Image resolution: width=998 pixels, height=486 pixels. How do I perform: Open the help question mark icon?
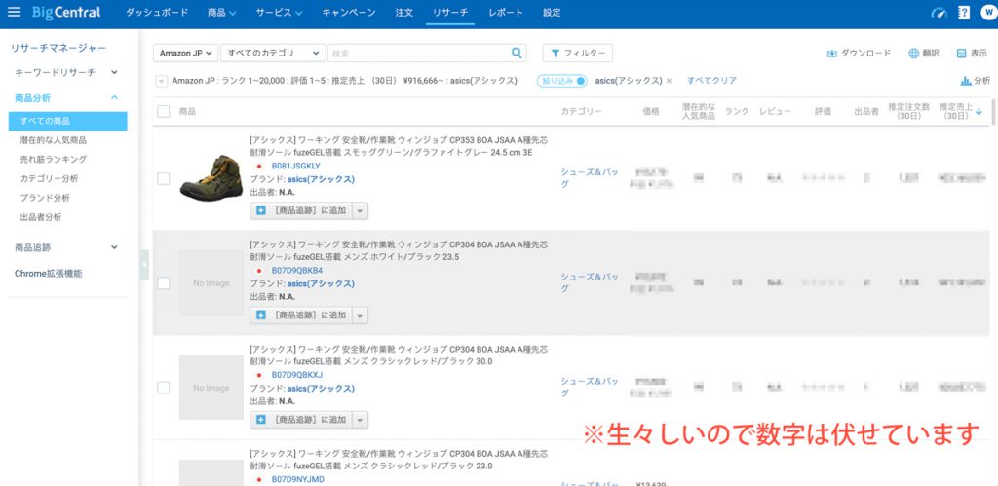click(964, 13)
